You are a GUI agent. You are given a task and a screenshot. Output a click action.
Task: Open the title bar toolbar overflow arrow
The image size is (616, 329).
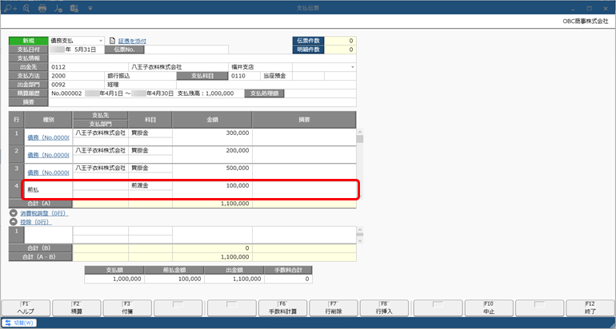point(90,8)
